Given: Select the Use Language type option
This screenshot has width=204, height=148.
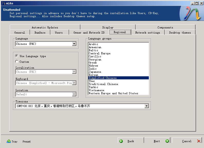Looking at the screenshot, I should [17, 56].
